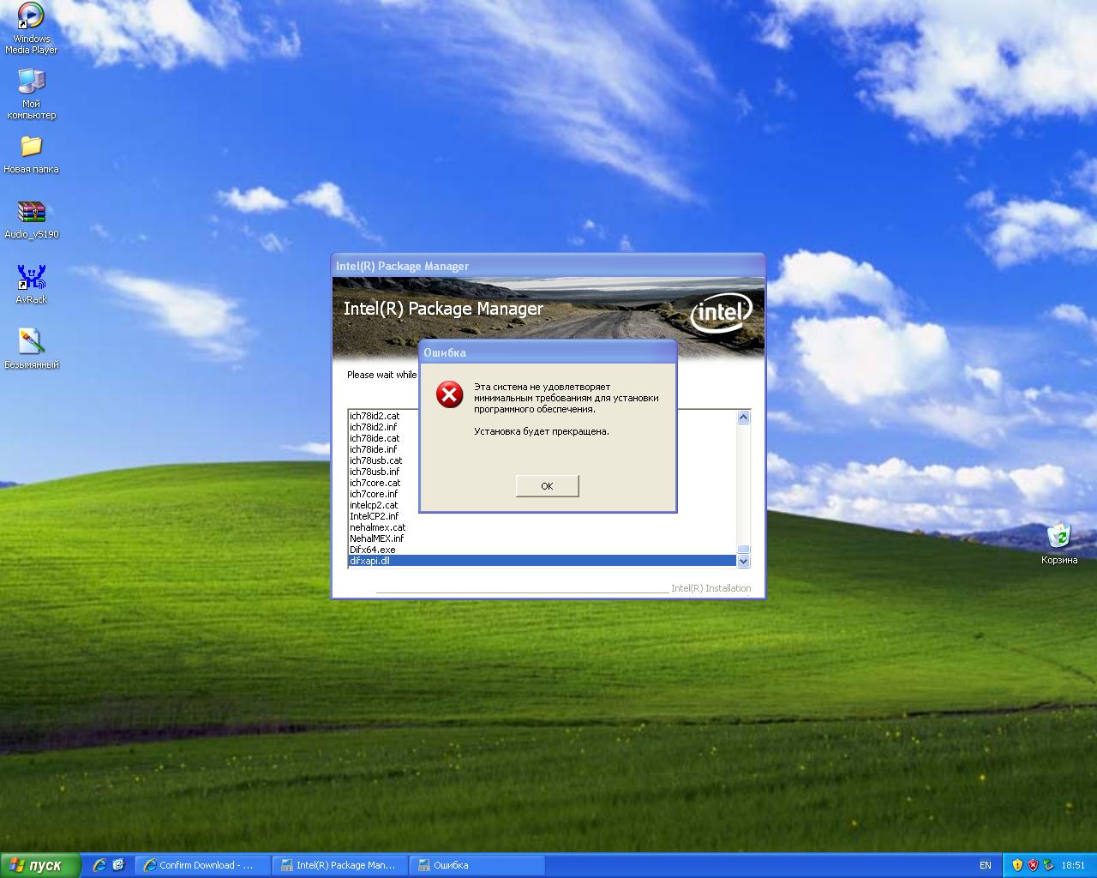The image size is (1097, 878).
Task: Click the Intel(R) Package Manager window title bar
Action: click(x=548, y=266)
